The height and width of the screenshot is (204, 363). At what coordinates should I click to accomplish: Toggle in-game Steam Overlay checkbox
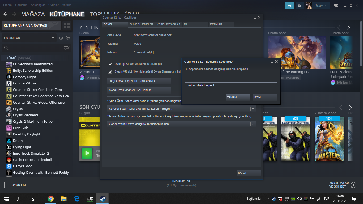coord(110,64)
